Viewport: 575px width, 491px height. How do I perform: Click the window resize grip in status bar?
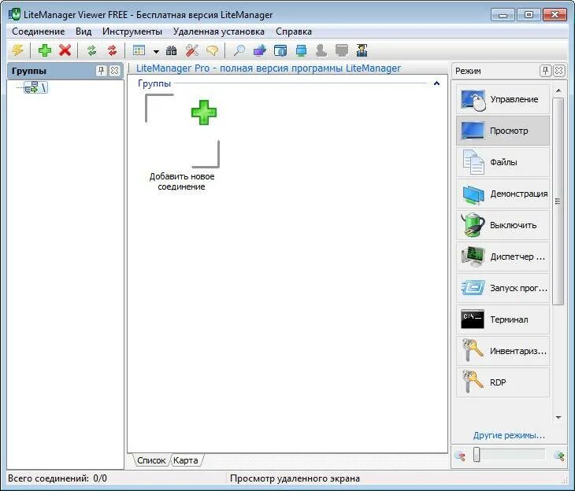click(564, 479)
